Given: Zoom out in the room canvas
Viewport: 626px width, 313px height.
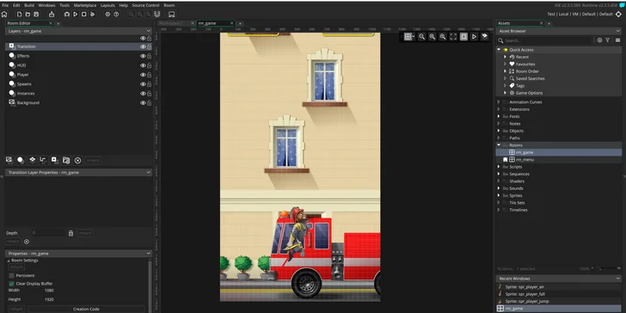Looking at the screenshot, I should tap(422, 37).
